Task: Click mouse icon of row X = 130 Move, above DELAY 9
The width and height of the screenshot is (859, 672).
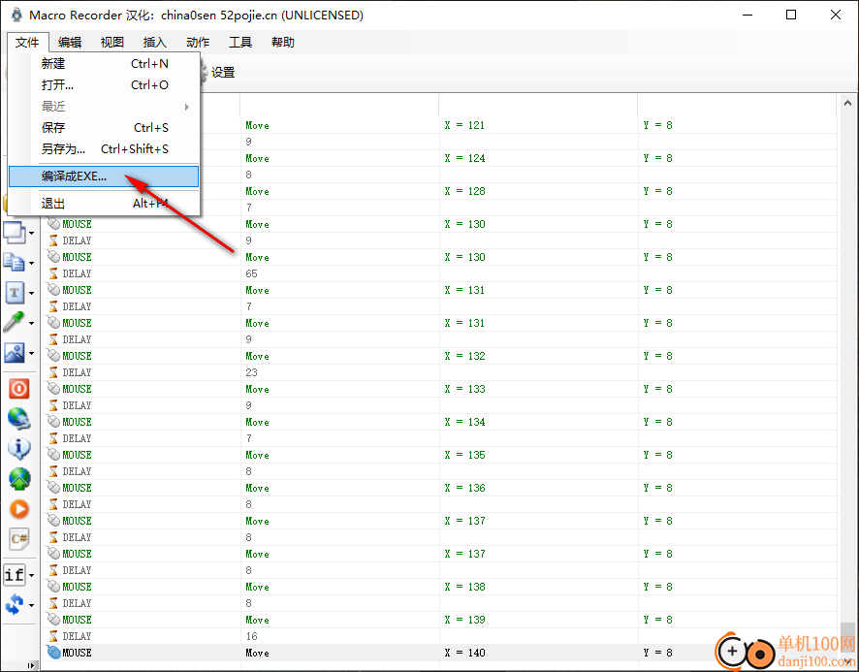Action: coord(53,224)
